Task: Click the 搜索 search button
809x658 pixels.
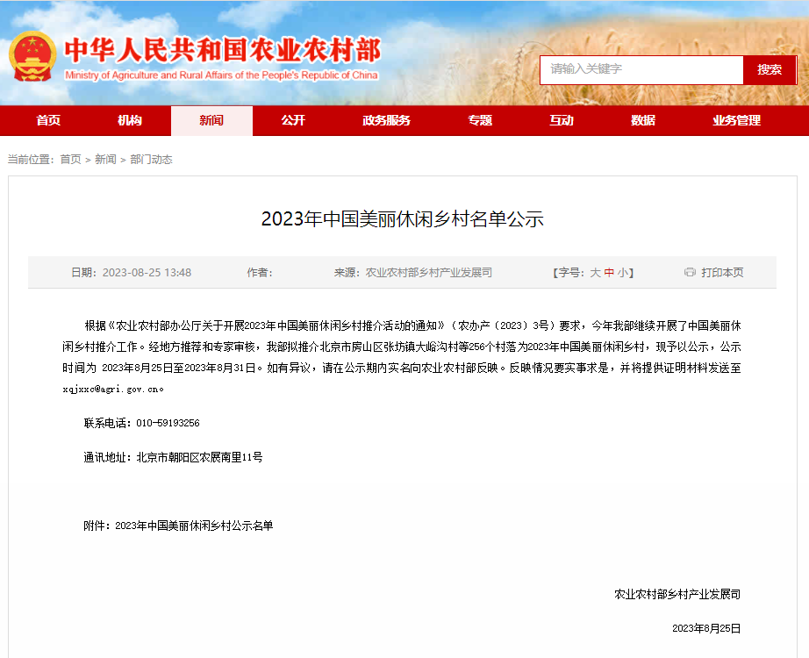Action: point(770,69)
